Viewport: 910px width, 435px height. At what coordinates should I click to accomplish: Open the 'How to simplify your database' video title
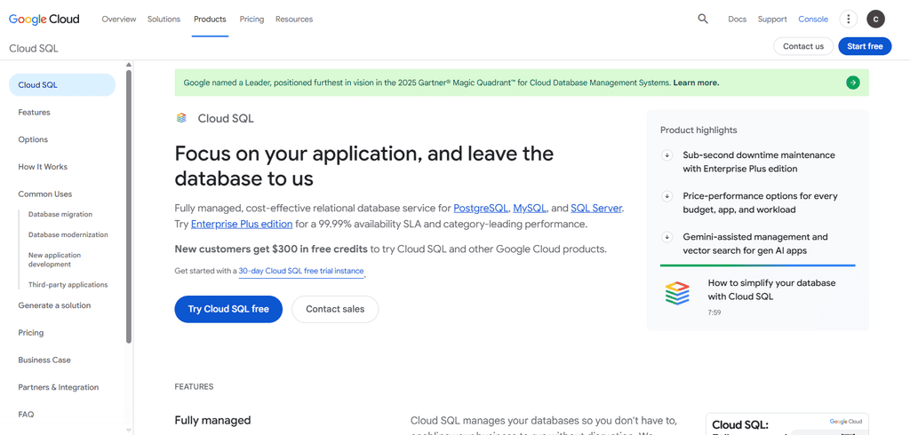click(x=771, y=289)
